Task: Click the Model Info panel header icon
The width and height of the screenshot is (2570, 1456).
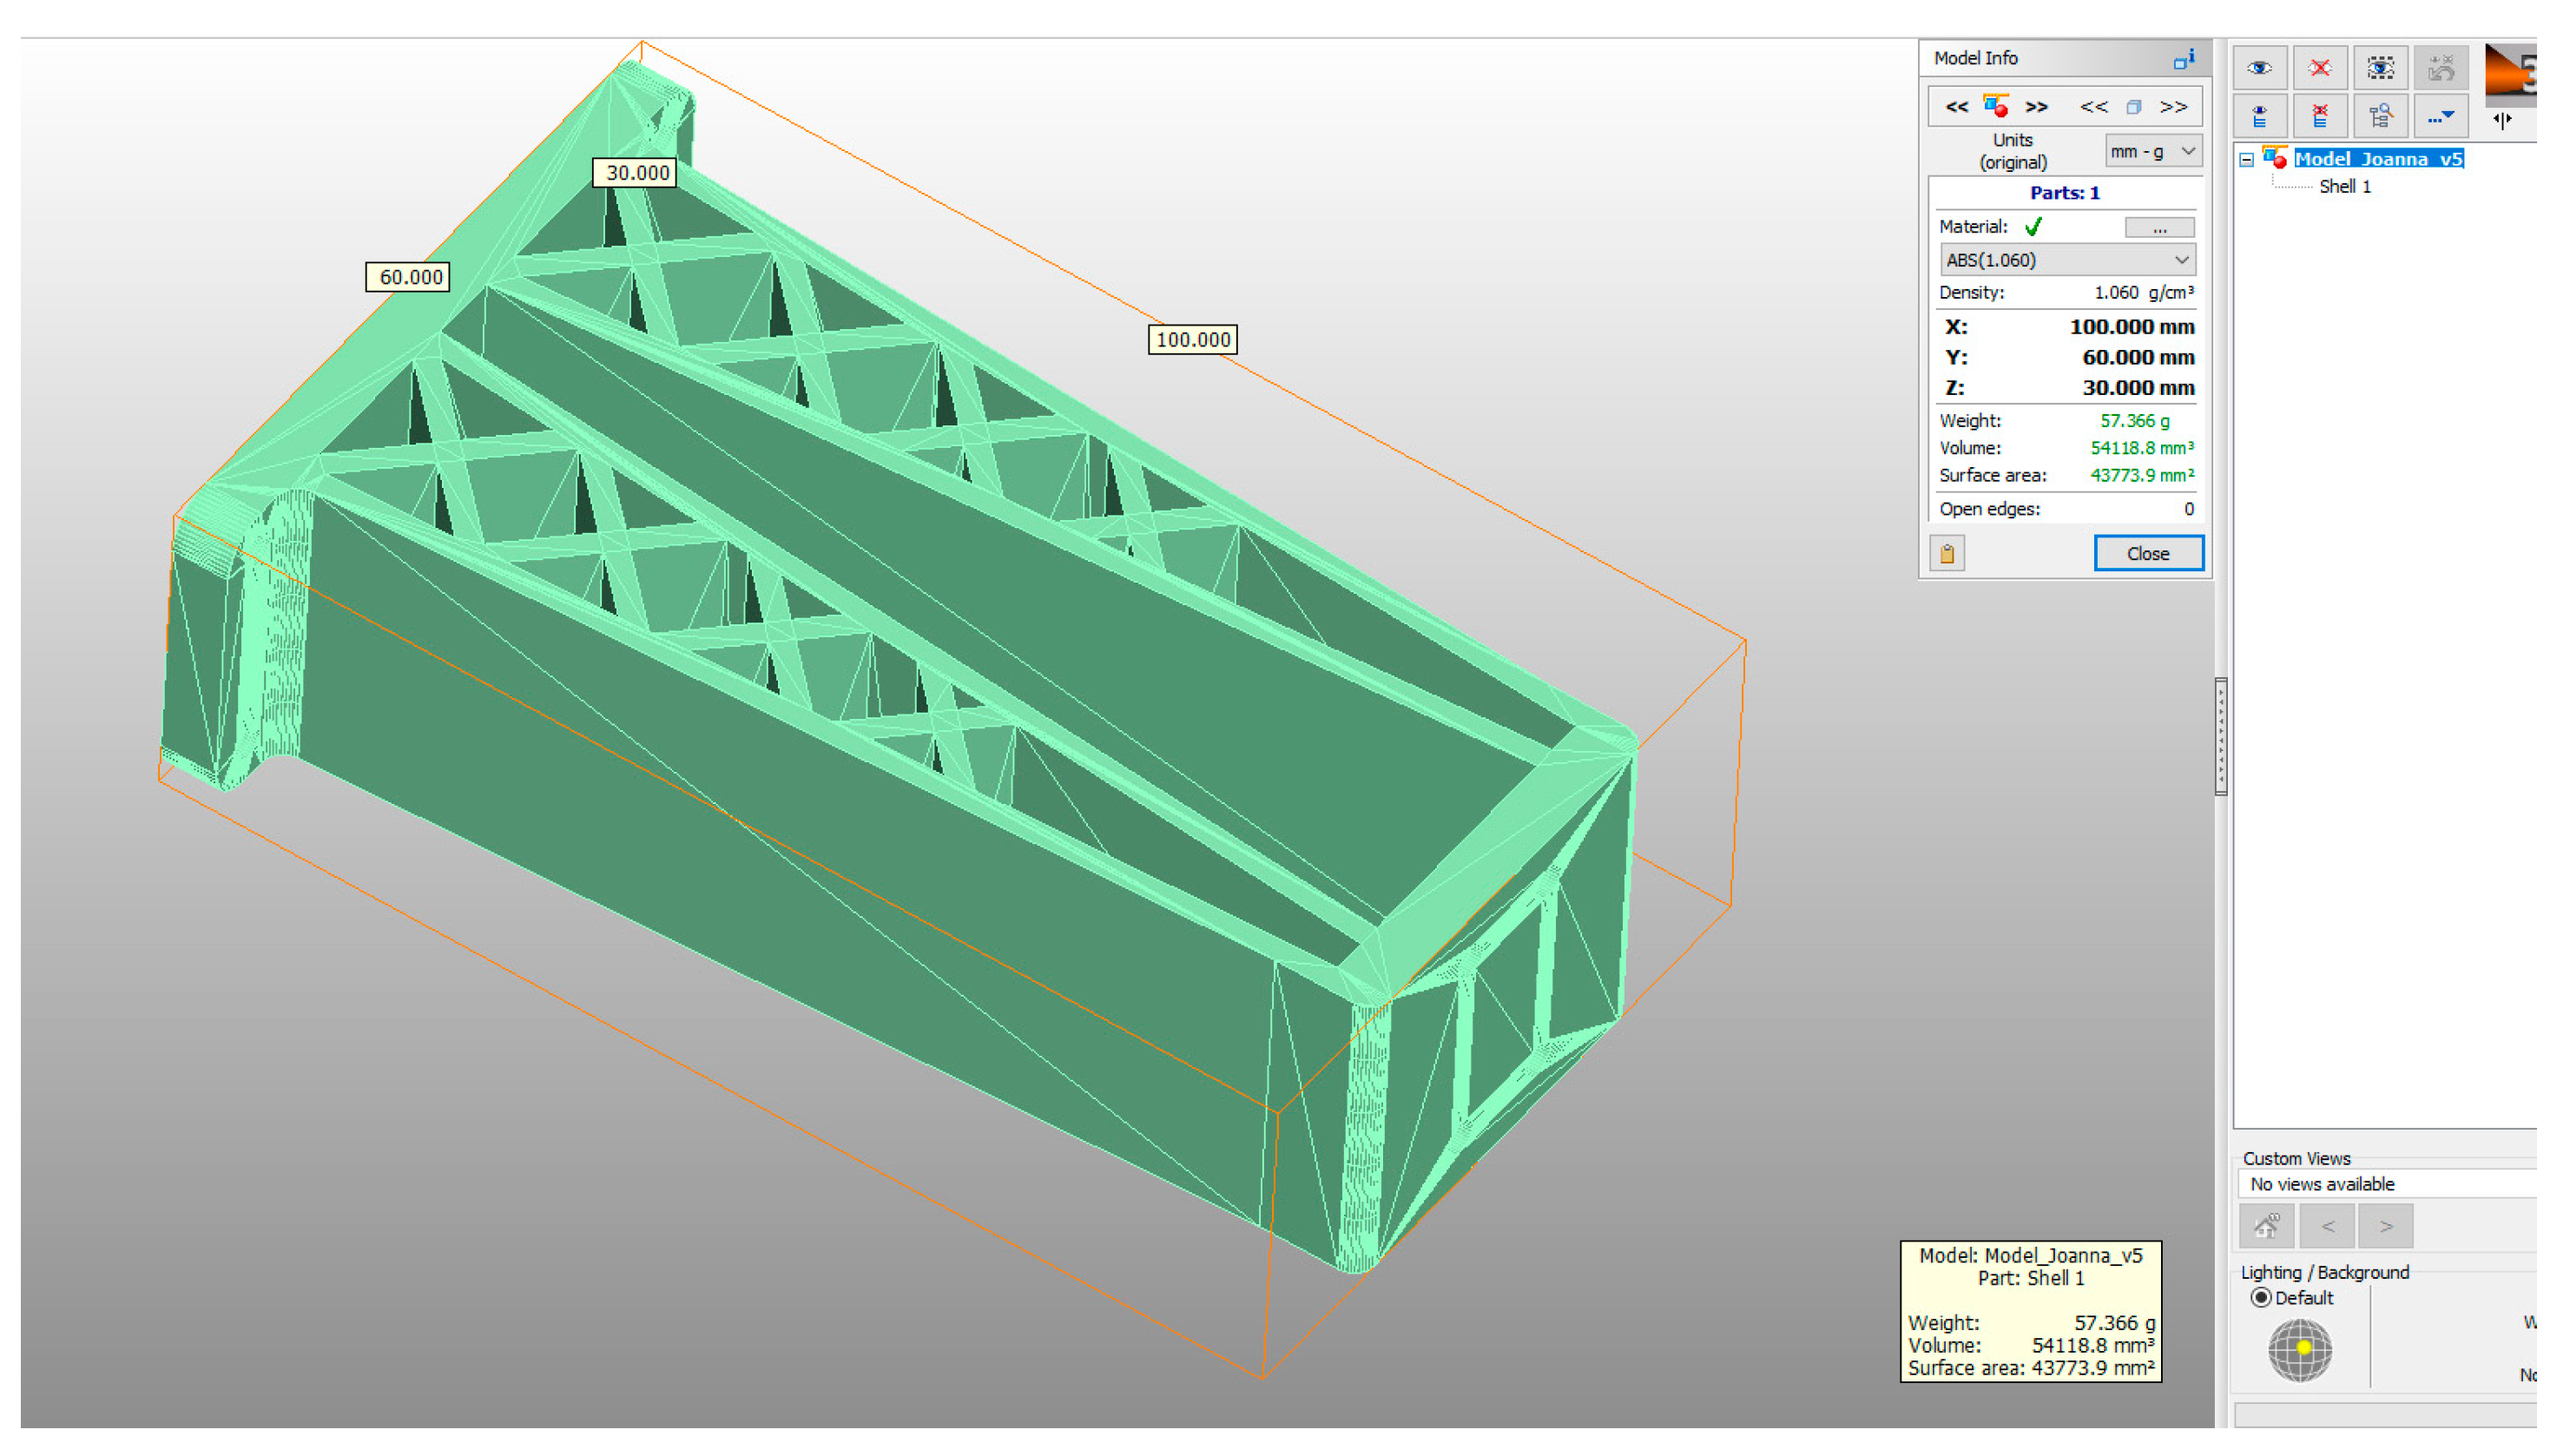Action: pos(2183,59)
